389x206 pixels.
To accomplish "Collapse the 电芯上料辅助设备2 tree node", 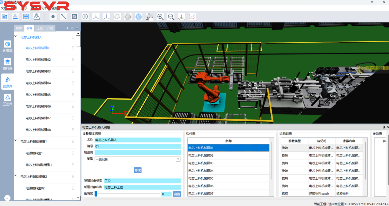I will 16,176.
